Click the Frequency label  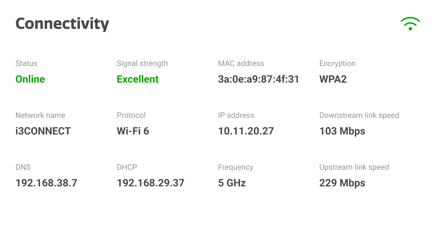click(x=235, y=167)
